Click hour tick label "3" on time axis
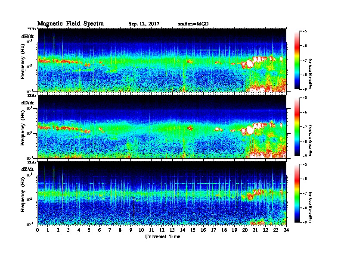341x264 pixels. [68, 230]
